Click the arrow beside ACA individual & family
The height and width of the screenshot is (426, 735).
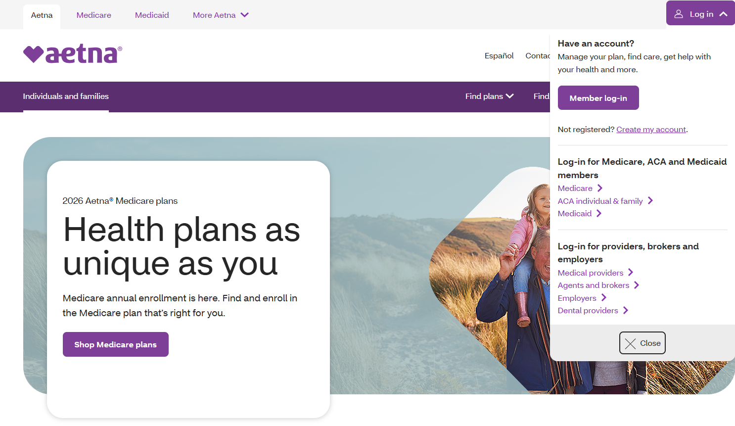[650, 200]
